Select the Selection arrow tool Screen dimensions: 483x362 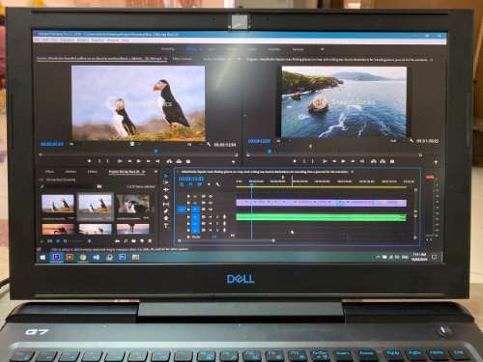[166, 176]
